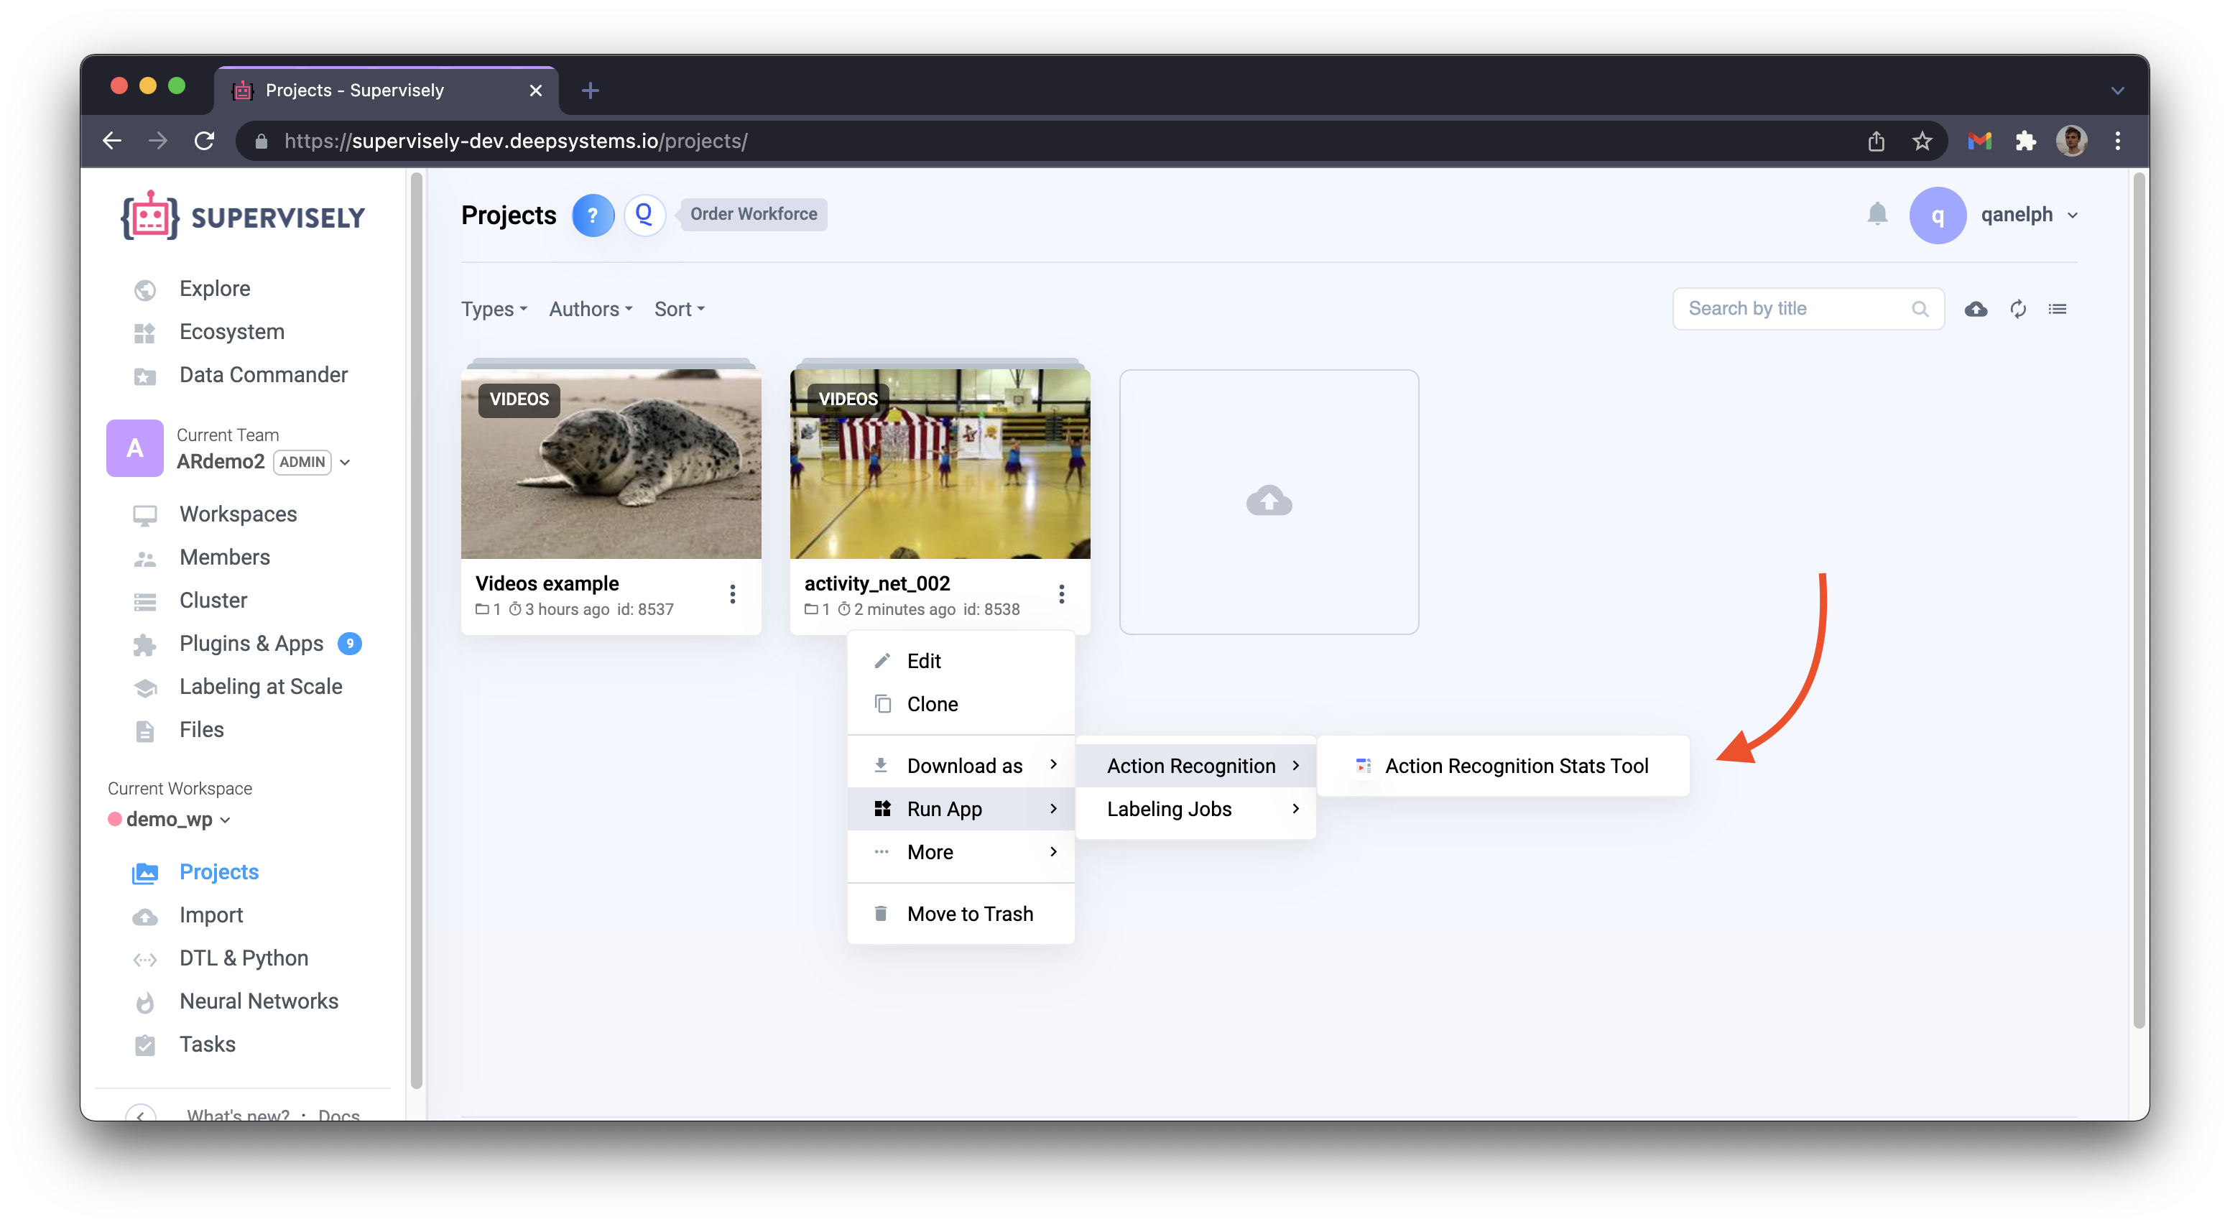Viewport: 2230px width, 1227px height.
Task: Click the refresh projects icon
Action: click(x=2017, y=309)
